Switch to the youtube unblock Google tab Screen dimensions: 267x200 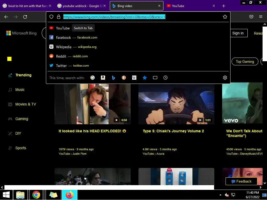[x=82, y=6]
